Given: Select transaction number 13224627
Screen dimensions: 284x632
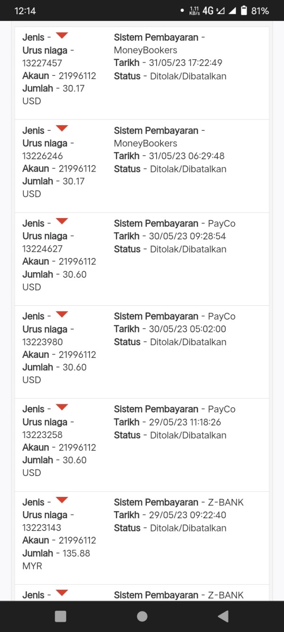Looking at the screenshot, I should 42,249.
